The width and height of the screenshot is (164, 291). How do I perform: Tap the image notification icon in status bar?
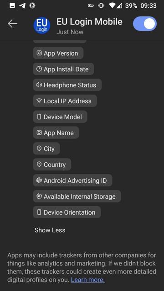coord(12,5)
